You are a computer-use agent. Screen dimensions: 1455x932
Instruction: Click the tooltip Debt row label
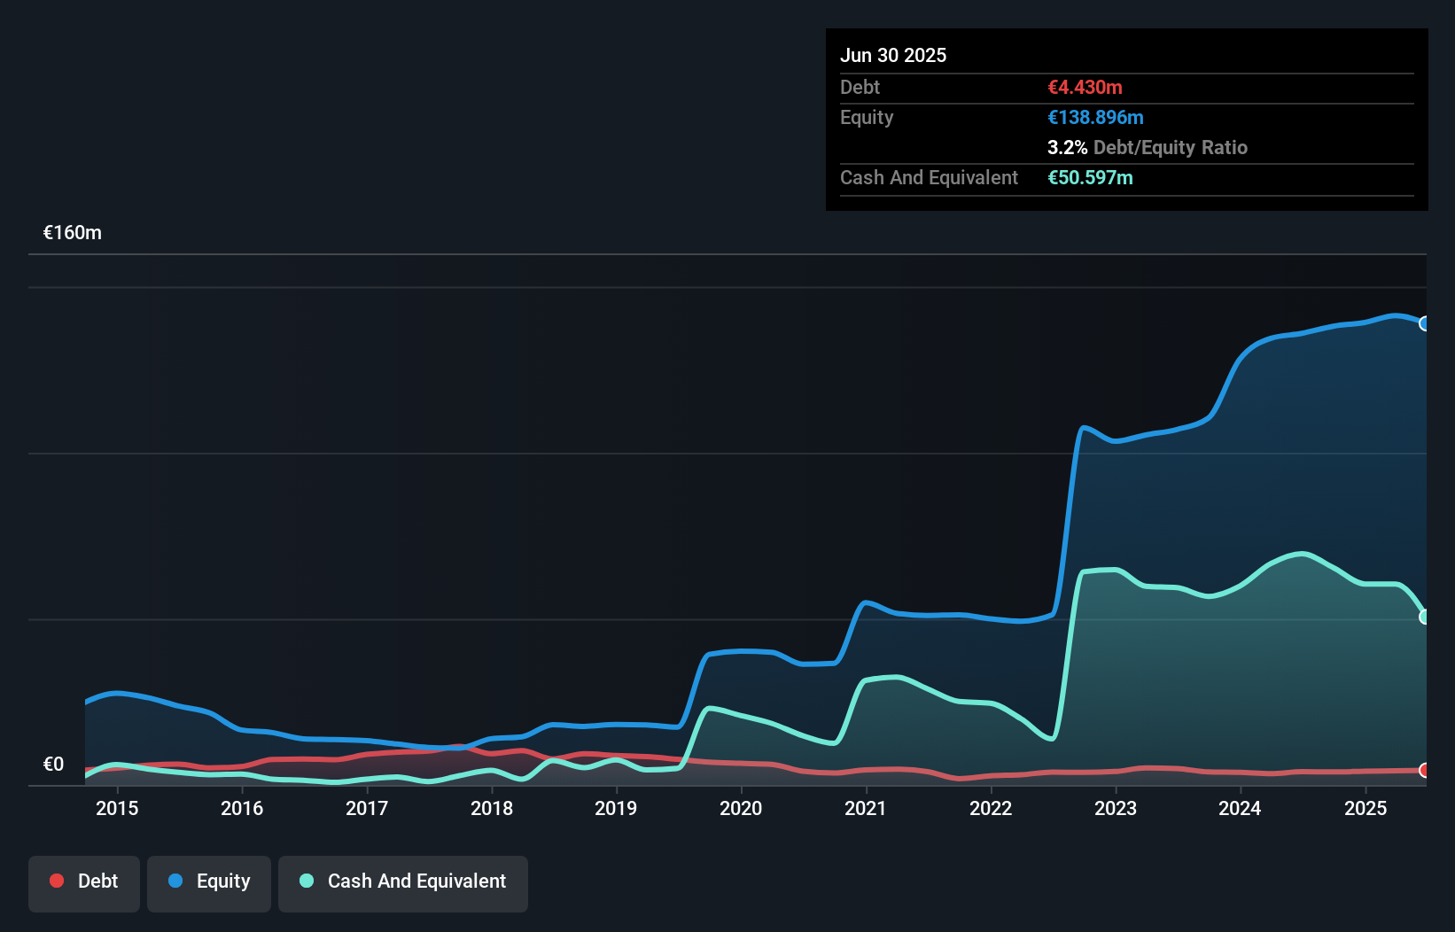pyautogui.click(x=860, y=87)
